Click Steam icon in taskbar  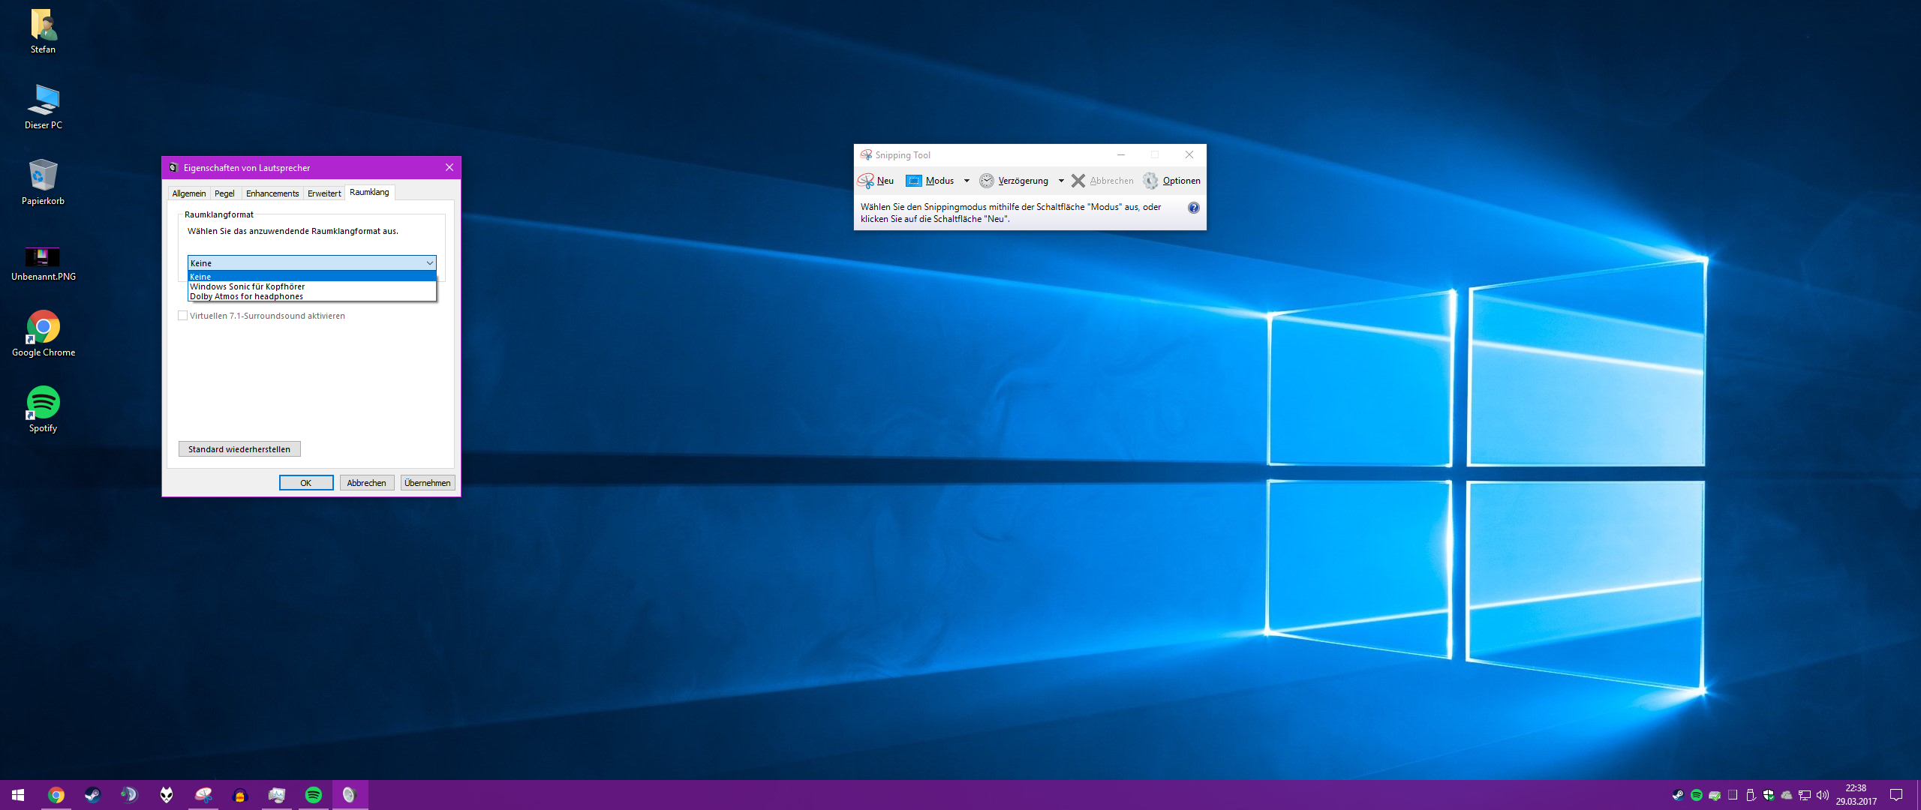[x=92, y=795]
